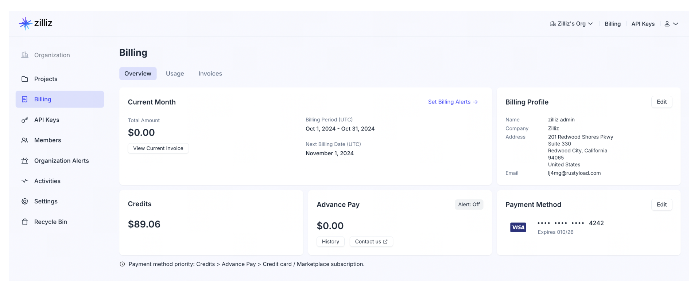Click the Visa card logo
This screenshot has width=698, height=292.
pos(518,227)
